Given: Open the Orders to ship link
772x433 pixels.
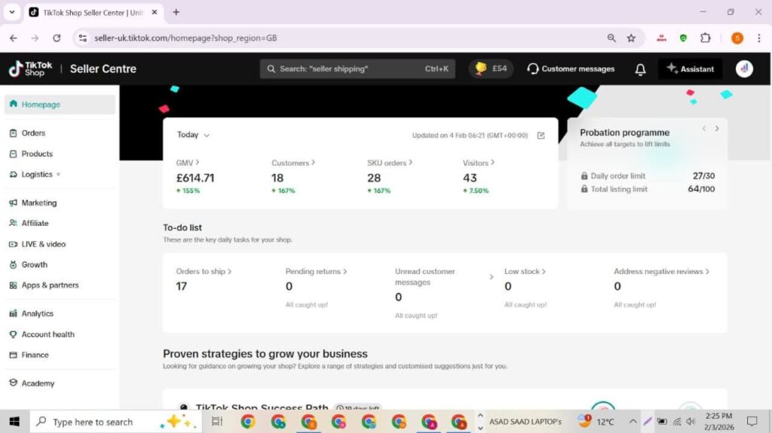Looking at the screenshot, I should [x=204, y=272].
